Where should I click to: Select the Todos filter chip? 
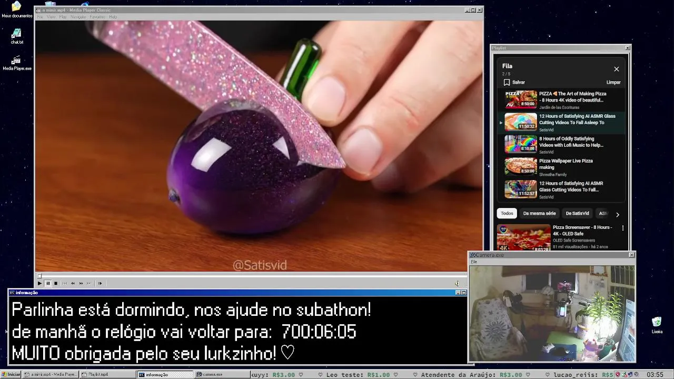(x=507, y=213)
